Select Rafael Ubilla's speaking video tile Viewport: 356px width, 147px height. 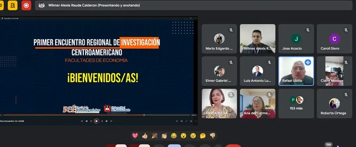click(x=296, y=71)
